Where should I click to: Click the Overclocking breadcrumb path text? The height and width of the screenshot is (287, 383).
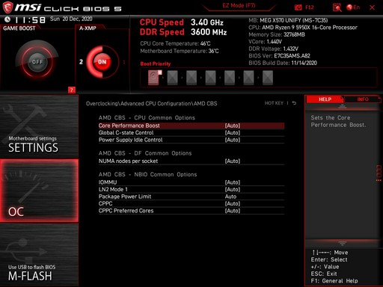click(151, 103)
